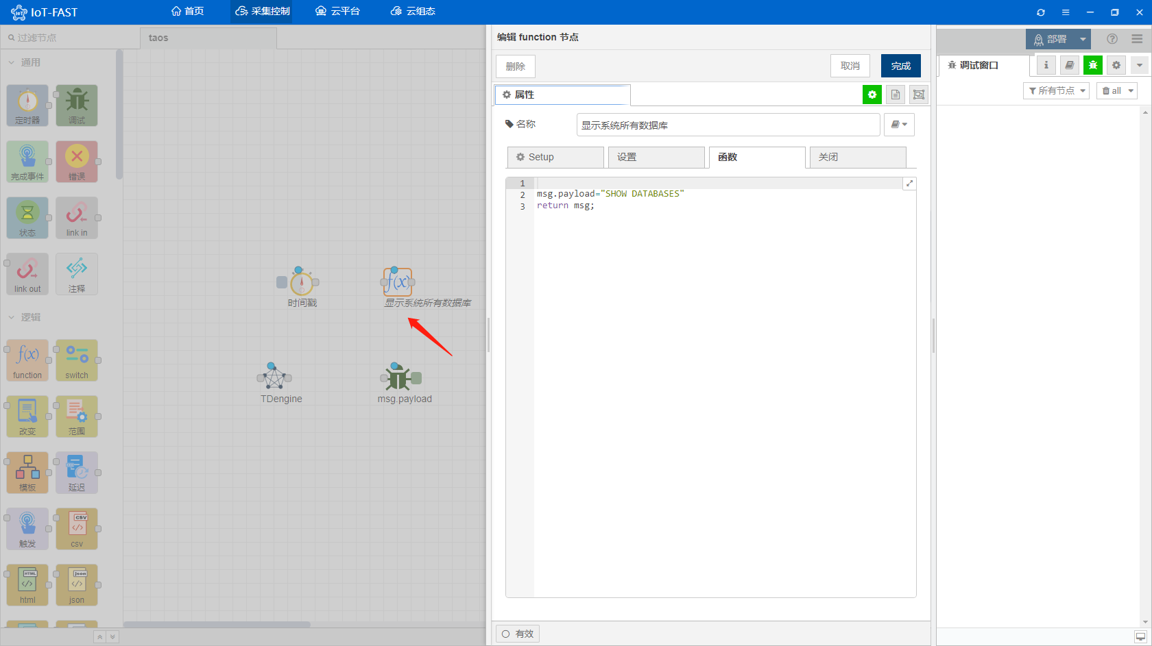Toggle the msg.payload debug node output button
The image size is (1152, 646).
tap(416, 378)
